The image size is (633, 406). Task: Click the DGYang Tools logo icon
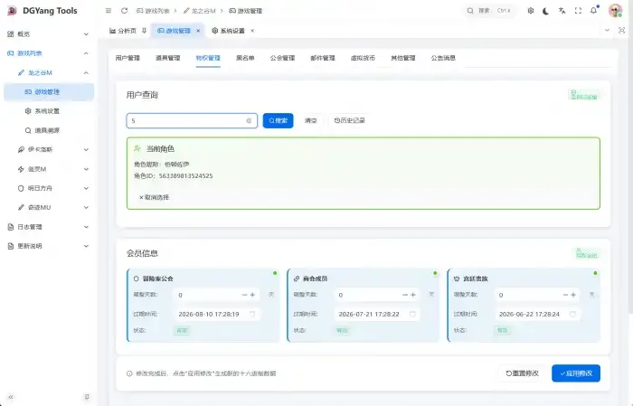coord(12,11)
